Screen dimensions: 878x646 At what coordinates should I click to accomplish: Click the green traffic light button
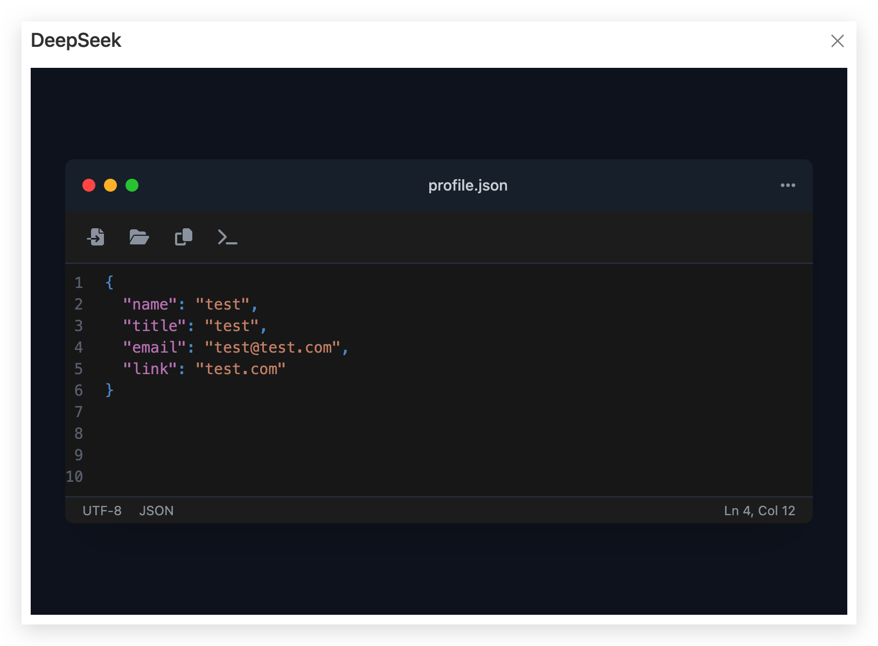[132, 185]
